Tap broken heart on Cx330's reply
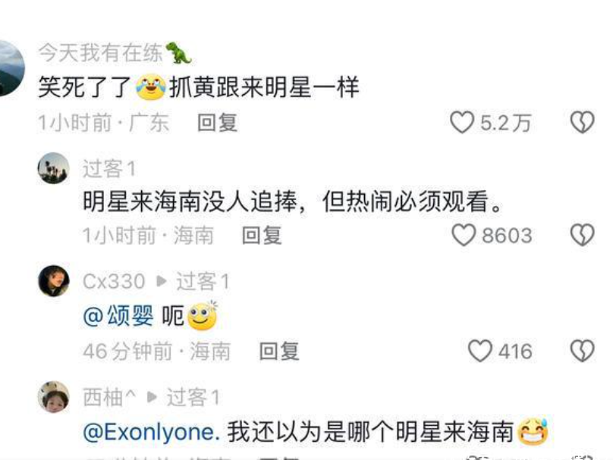The image size is (613, 469). tap(582, 350)
